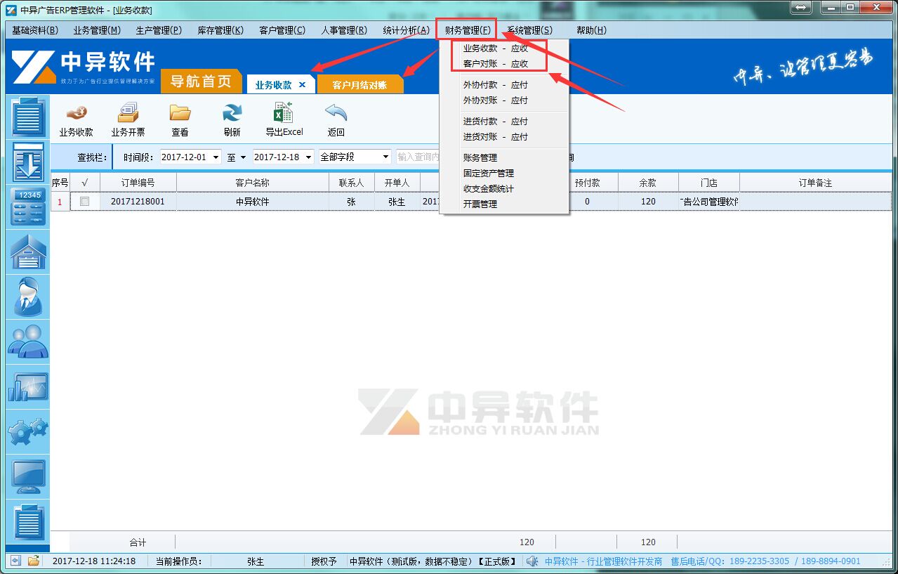Open the 人事管理(R) menu
898x574 pixels.
pos(344,30)
